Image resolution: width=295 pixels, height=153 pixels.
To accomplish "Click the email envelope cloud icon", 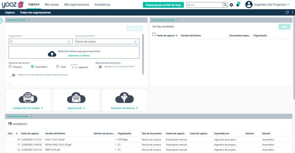I will (76, 98).
